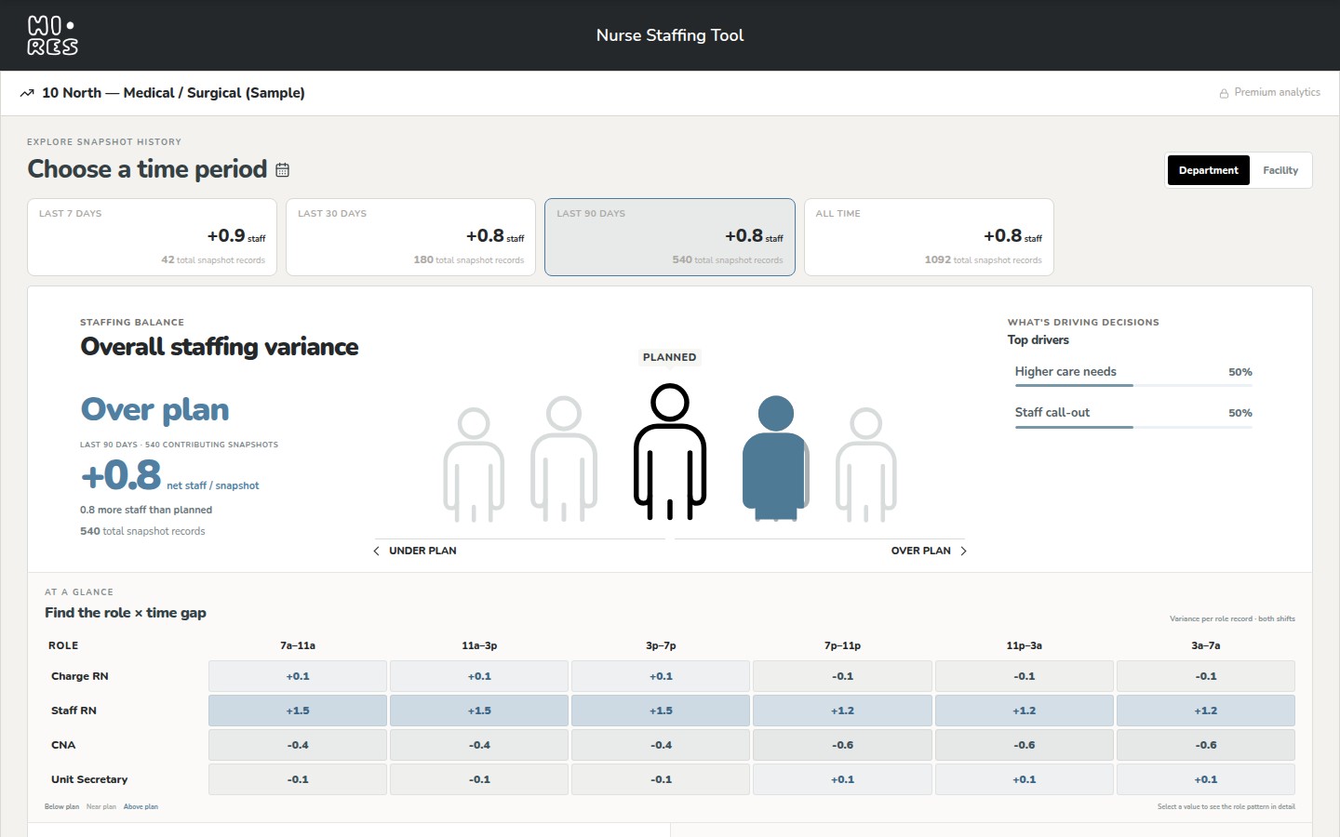This screenshot has width=1340, height=837.
Task: Select the Staff RN 7a–11a value
Action: (x=298, y=711)
